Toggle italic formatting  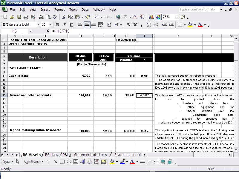[64, 24]
